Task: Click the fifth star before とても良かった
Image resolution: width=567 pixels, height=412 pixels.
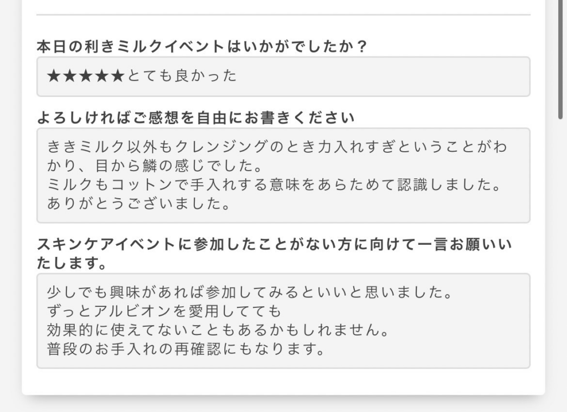Action: (x=118, y=76)
